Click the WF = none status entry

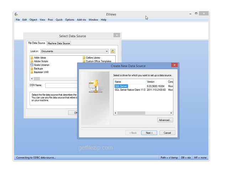tap(200, 157)
